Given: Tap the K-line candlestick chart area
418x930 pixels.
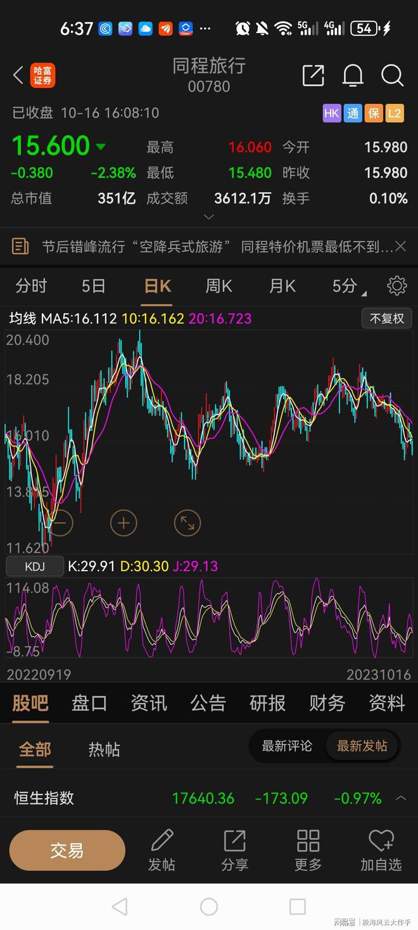Looking at the screenshot, I should pos(209,441).
